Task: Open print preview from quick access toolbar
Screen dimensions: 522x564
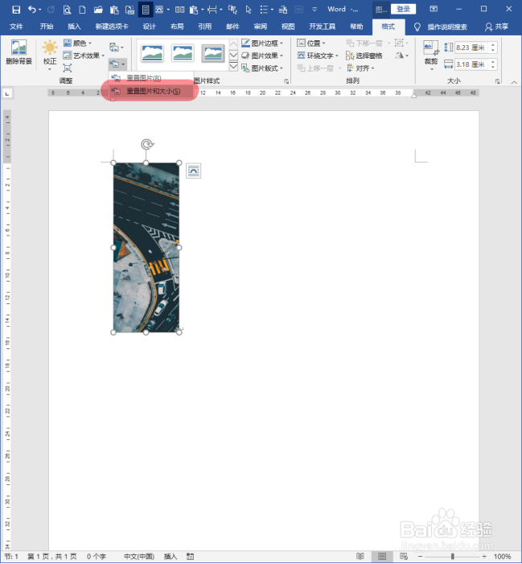Action: [x=67, y=10]
